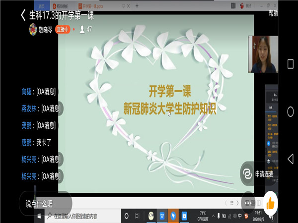
Task: Click host avatar of 敬晓琴
Action: click(33, 29)
